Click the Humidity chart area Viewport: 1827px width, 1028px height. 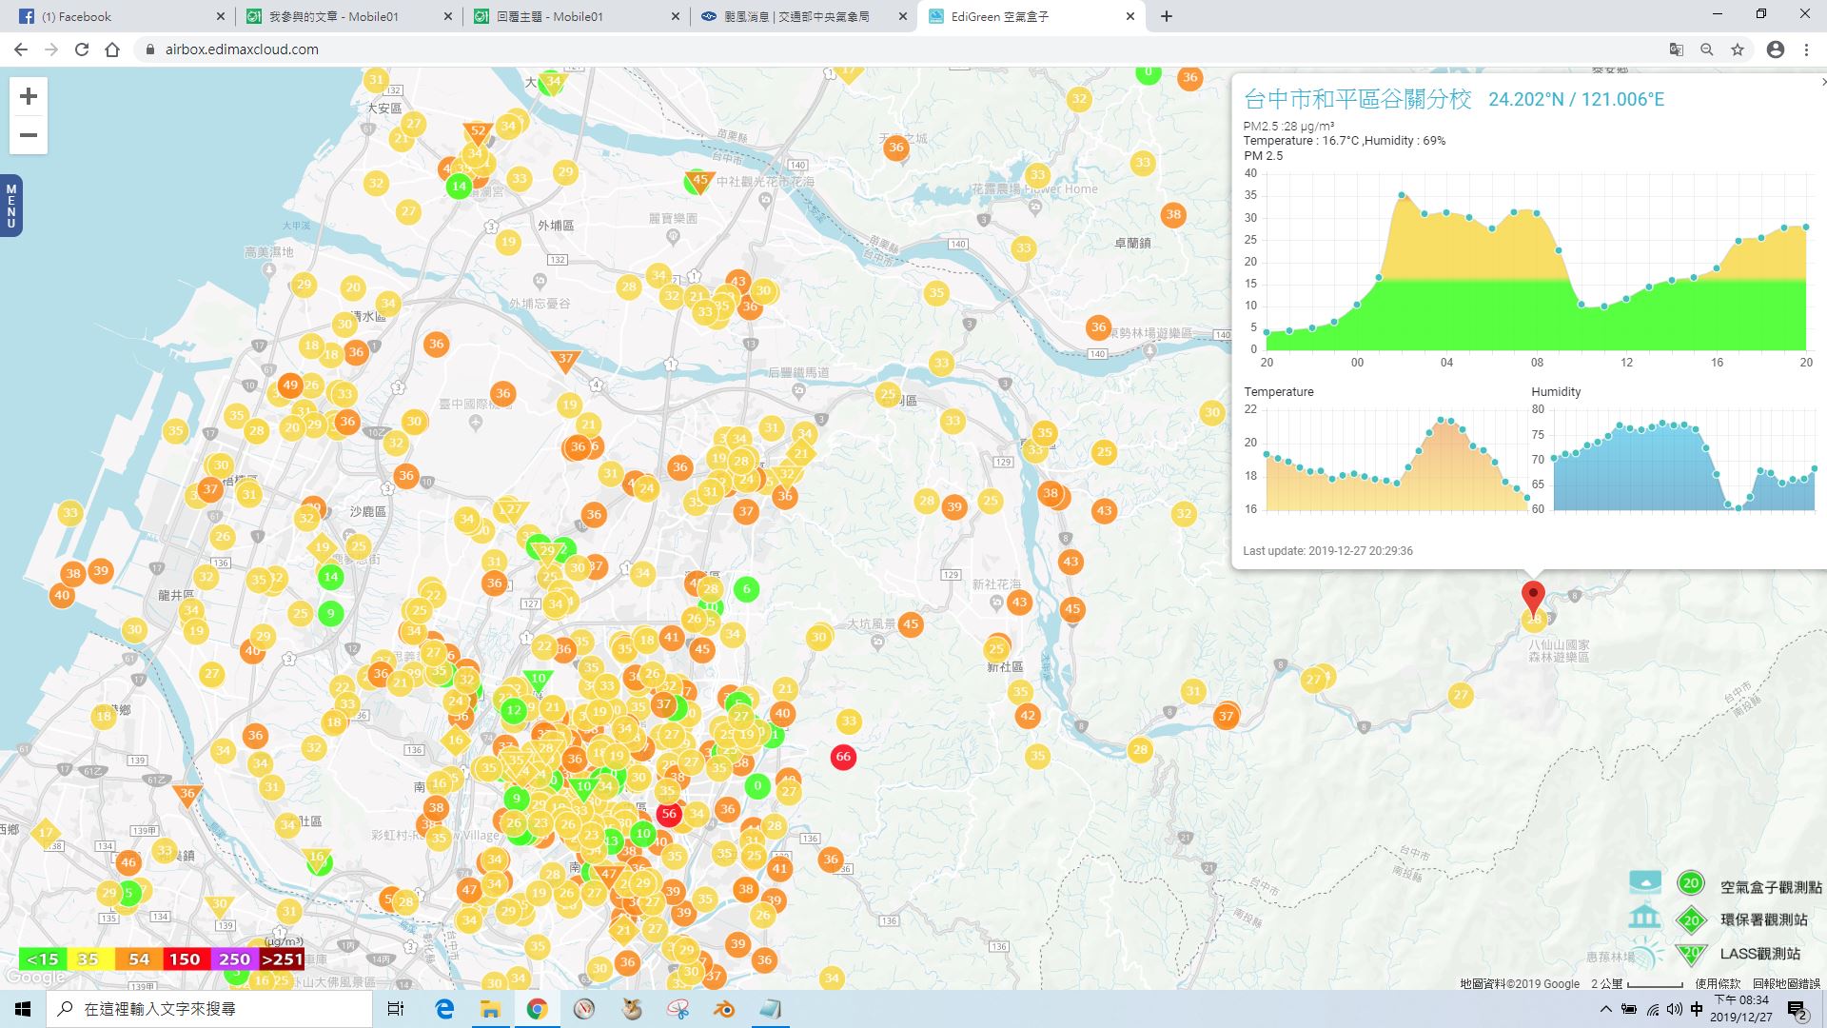tap(1684, 462)
